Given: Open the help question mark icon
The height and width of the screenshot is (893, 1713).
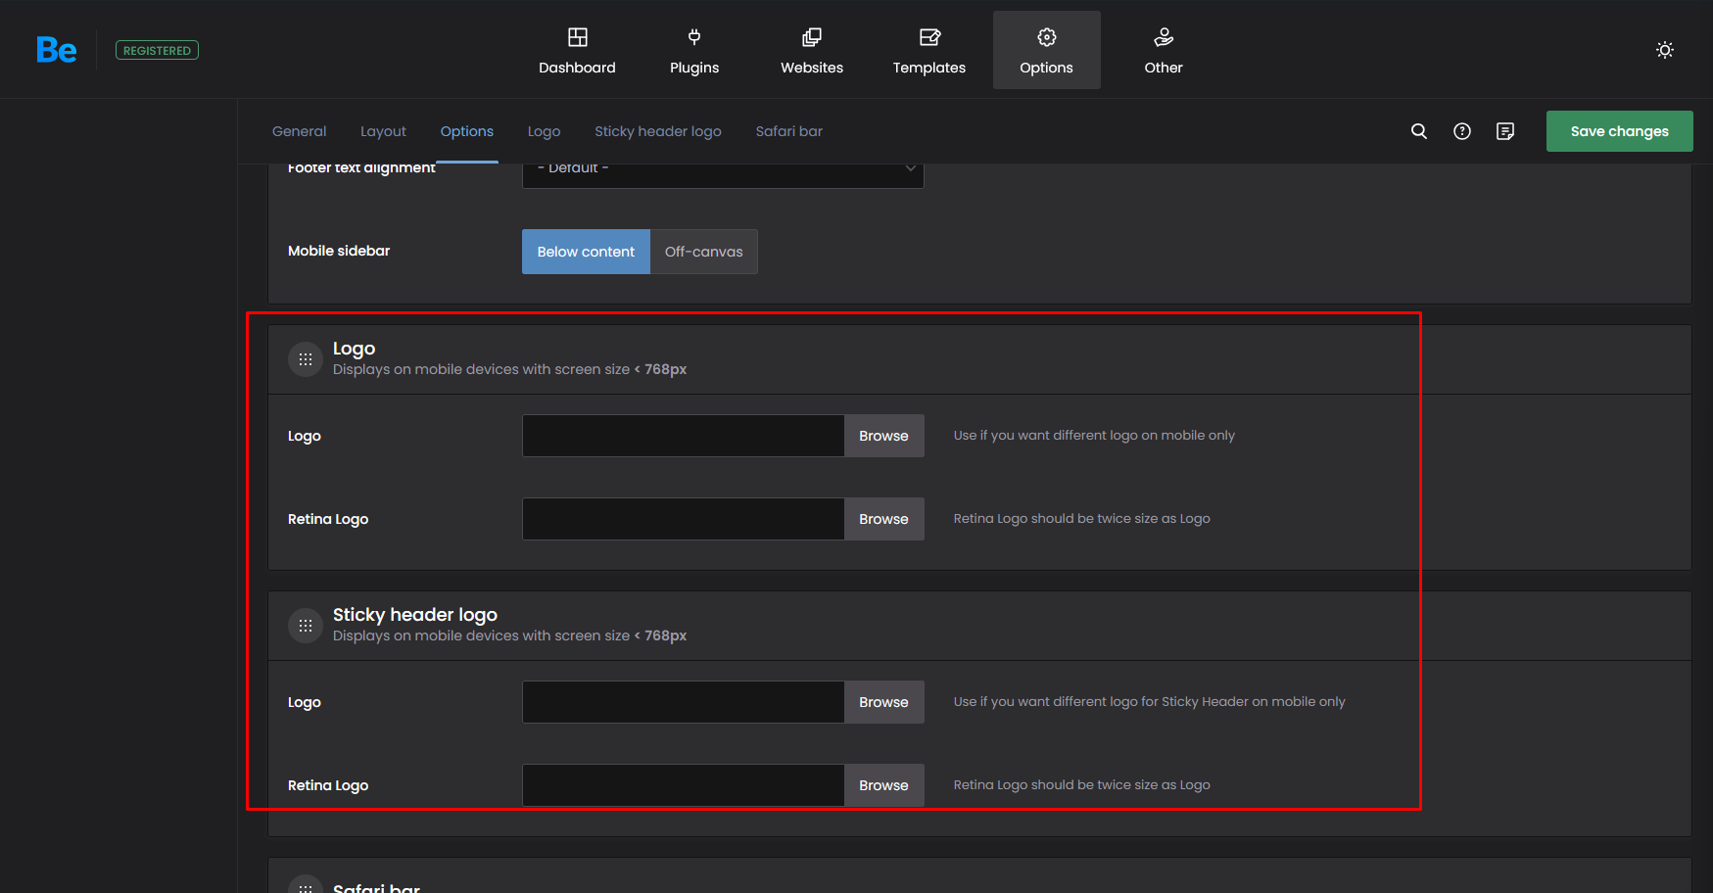Looking at the screenshot, I should tap(1461, 131).
